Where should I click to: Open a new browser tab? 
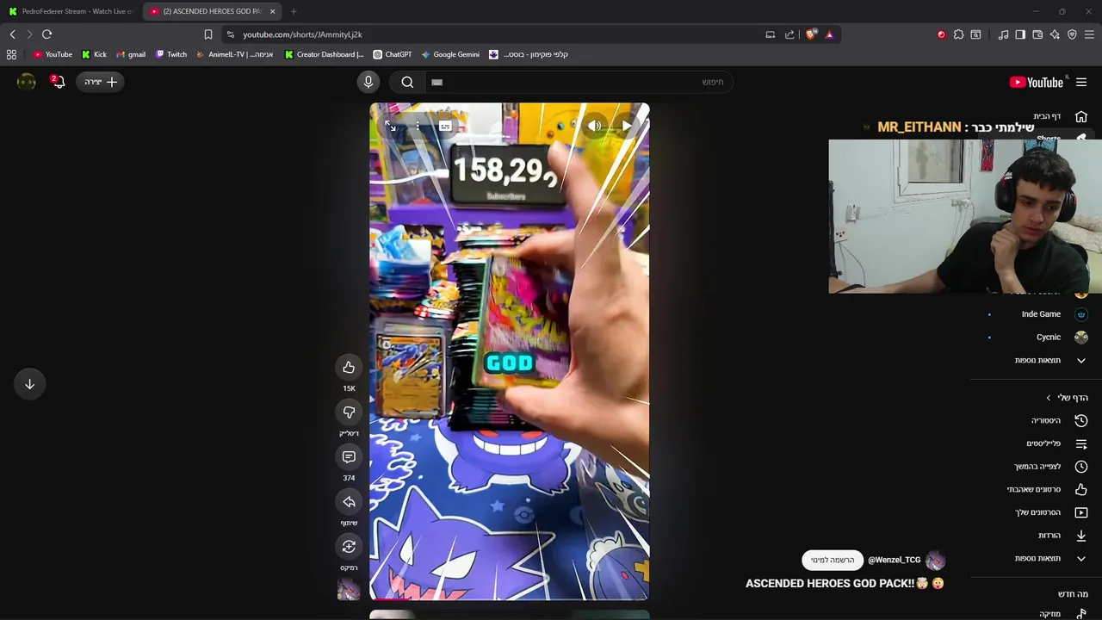tap(294, 11)
